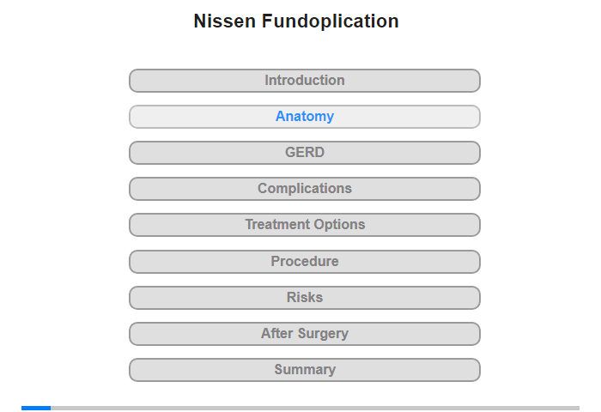Go to the GERD section
Screen dimensions: 601x412
pos(305,153)
